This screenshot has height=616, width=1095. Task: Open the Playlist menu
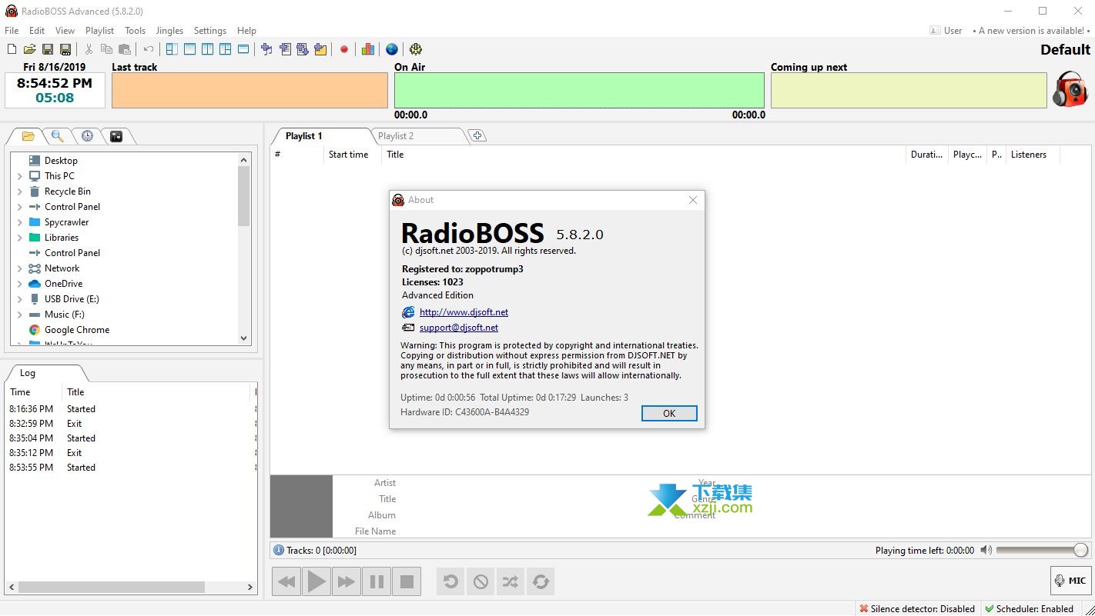(x=99, y=31)
